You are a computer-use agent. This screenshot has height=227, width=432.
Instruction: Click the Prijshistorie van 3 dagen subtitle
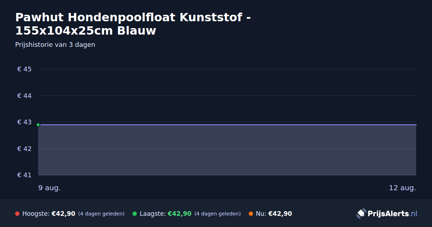pos(55,45)
